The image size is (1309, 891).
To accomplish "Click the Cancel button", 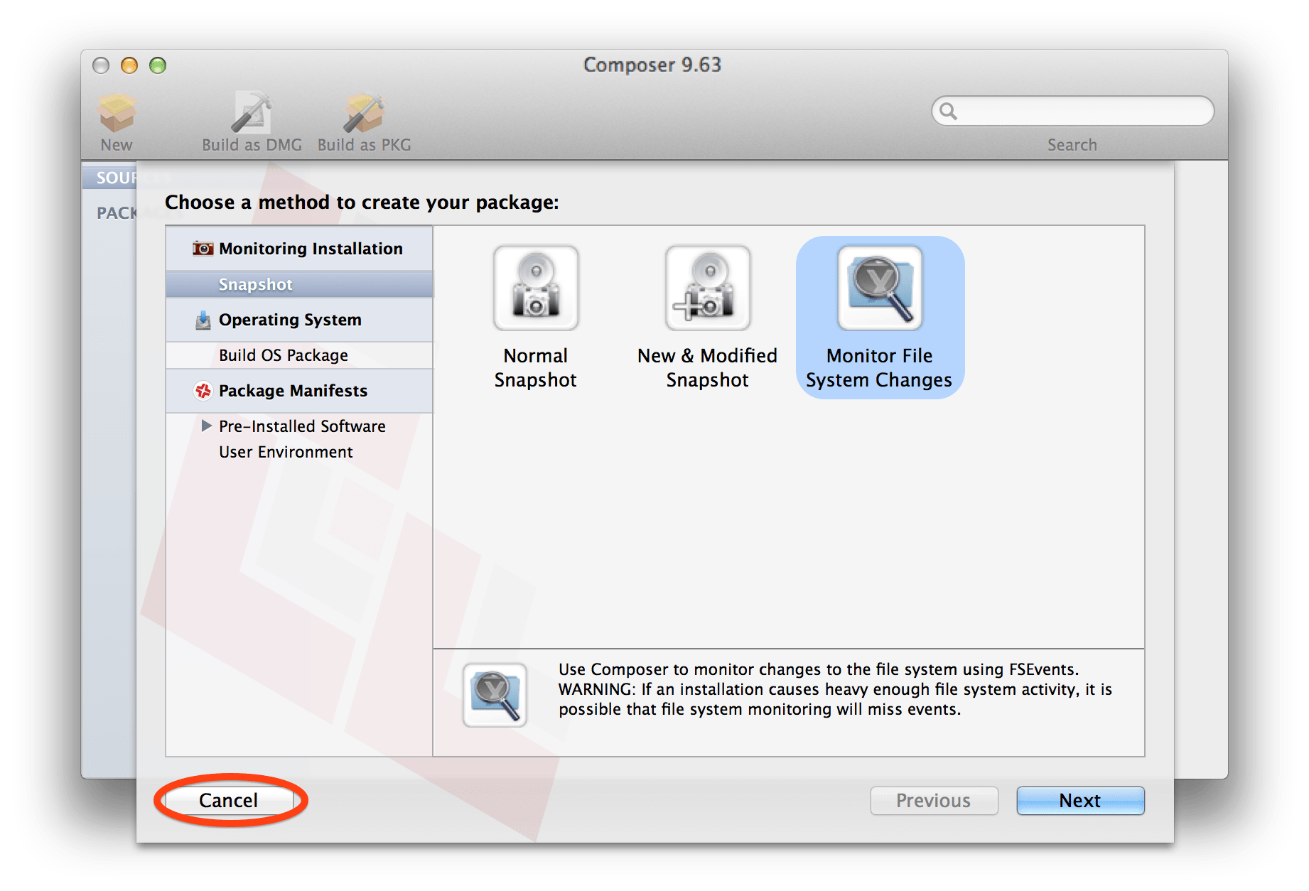I will click(x=229, y=801).
